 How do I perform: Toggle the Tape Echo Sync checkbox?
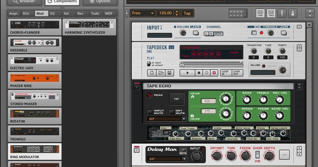click(x=166, y=132)
